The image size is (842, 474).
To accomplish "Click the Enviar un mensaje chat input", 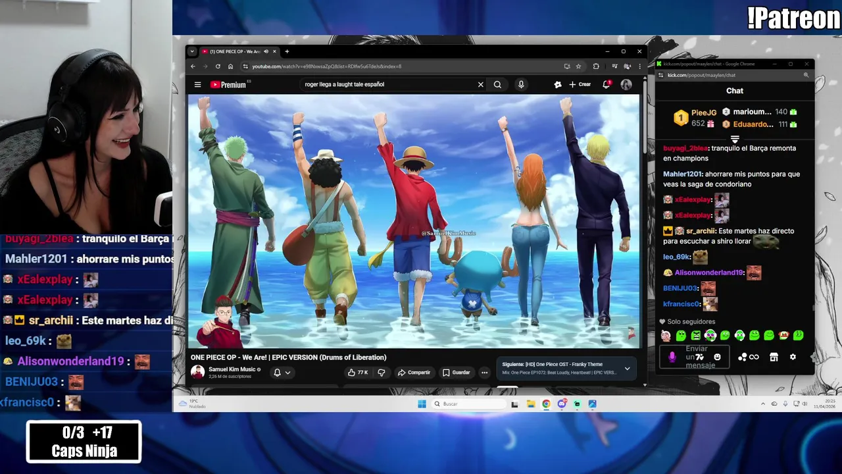I will pos(695,357).
